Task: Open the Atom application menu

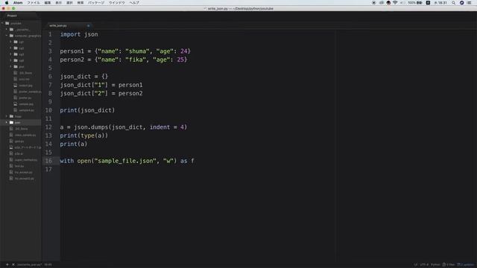Action: pyautogui.click(x=18, y=3)
